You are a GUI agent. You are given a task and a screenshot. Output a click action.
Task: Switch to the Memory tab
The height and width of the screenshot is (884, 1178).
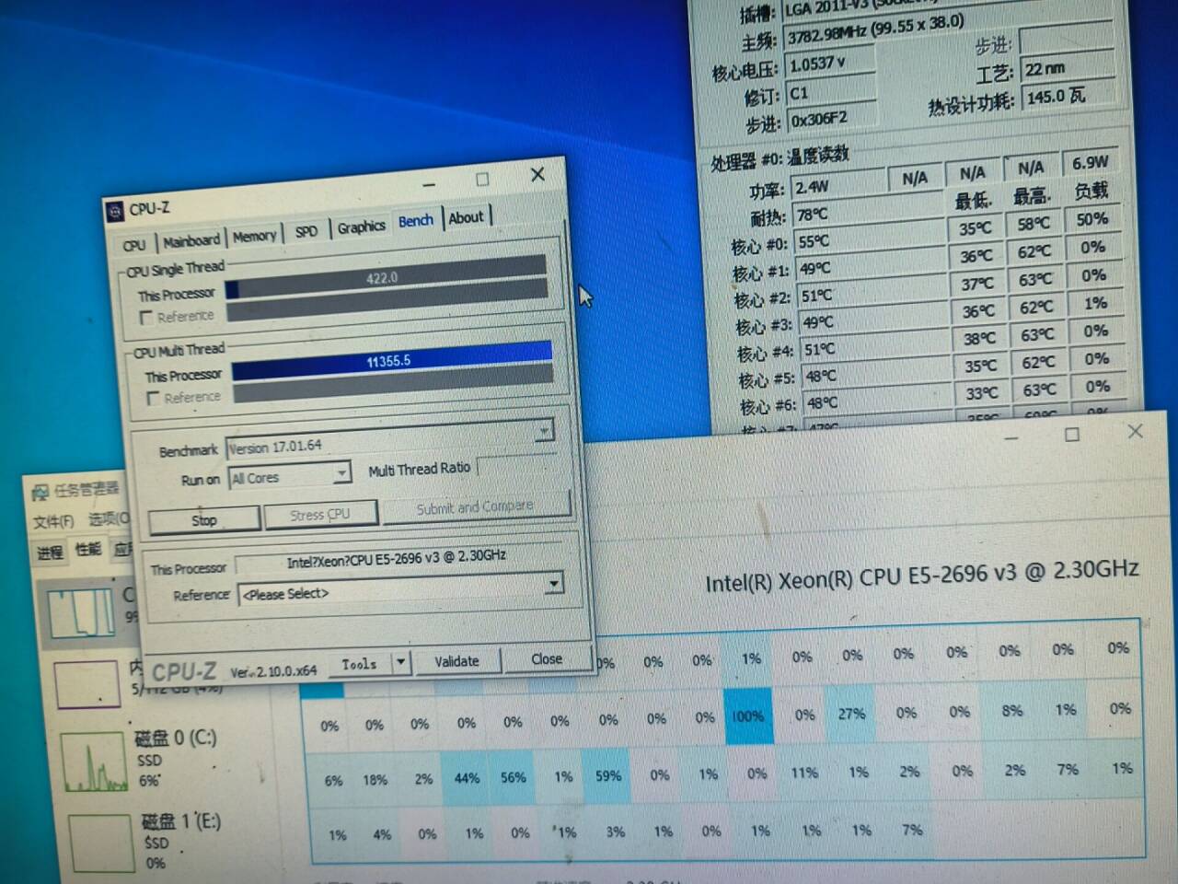coord(254,236)
